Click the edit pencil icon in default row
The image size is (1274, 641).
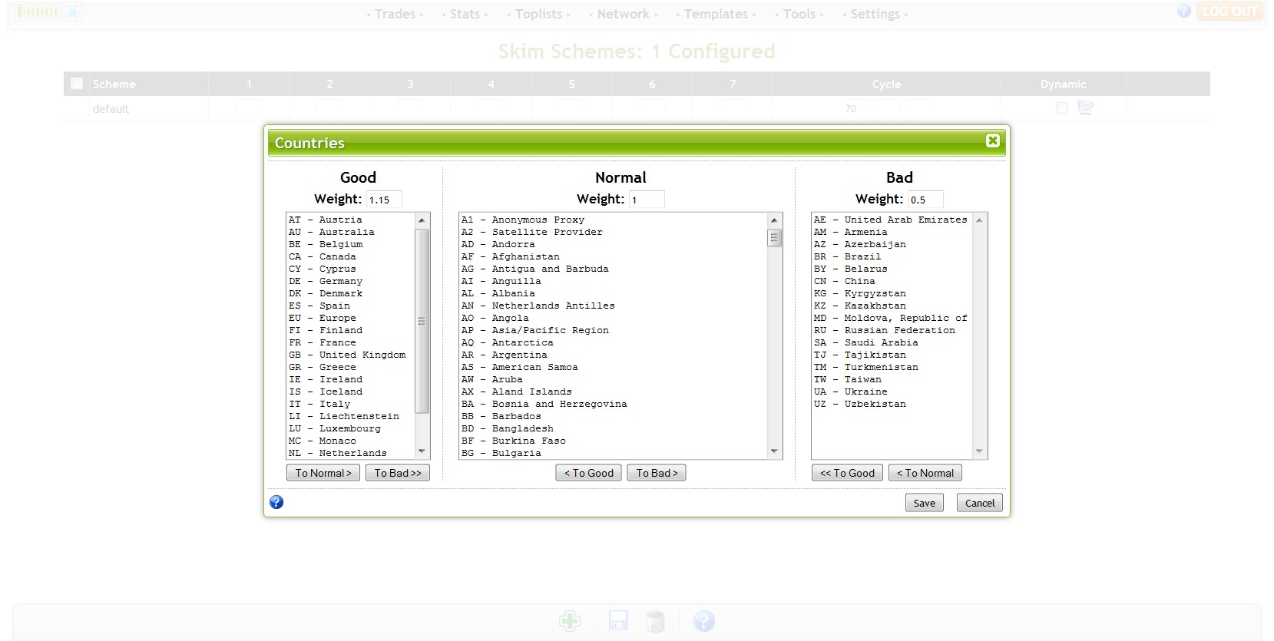1085,108
